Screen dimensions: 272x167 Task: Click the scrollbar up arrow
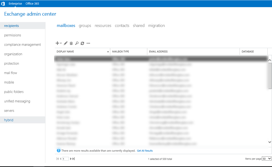click(270, 60)
